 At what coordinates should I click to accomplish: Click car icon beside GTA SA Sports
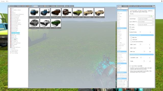(11, 27)
